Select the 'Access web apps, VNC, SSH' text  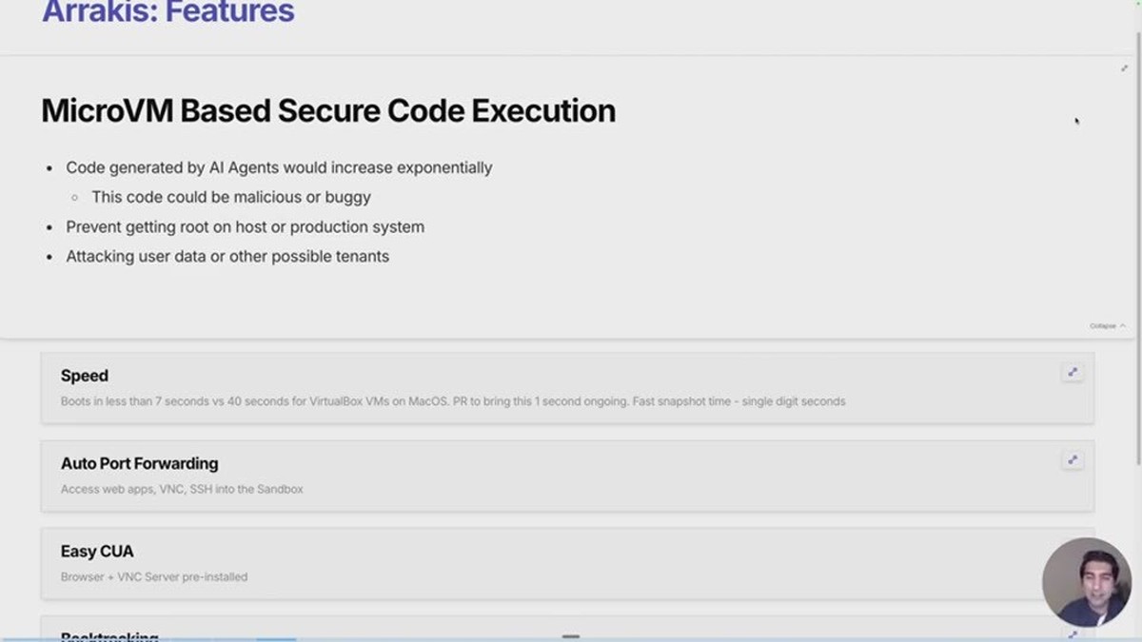182,489
